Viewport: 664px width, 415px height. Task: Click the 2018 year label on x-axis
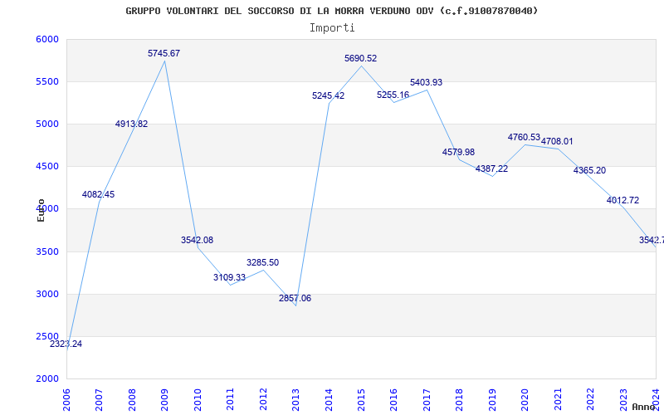460,399
